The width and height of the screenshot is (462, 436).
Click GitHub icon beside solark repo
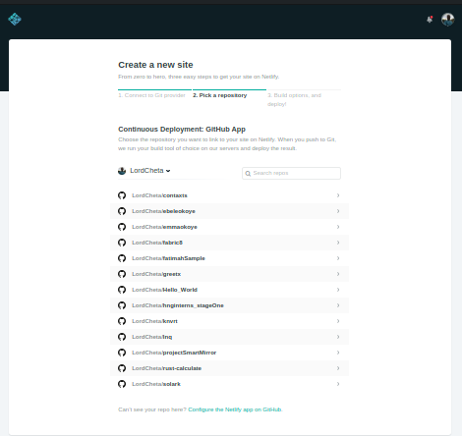122,384
